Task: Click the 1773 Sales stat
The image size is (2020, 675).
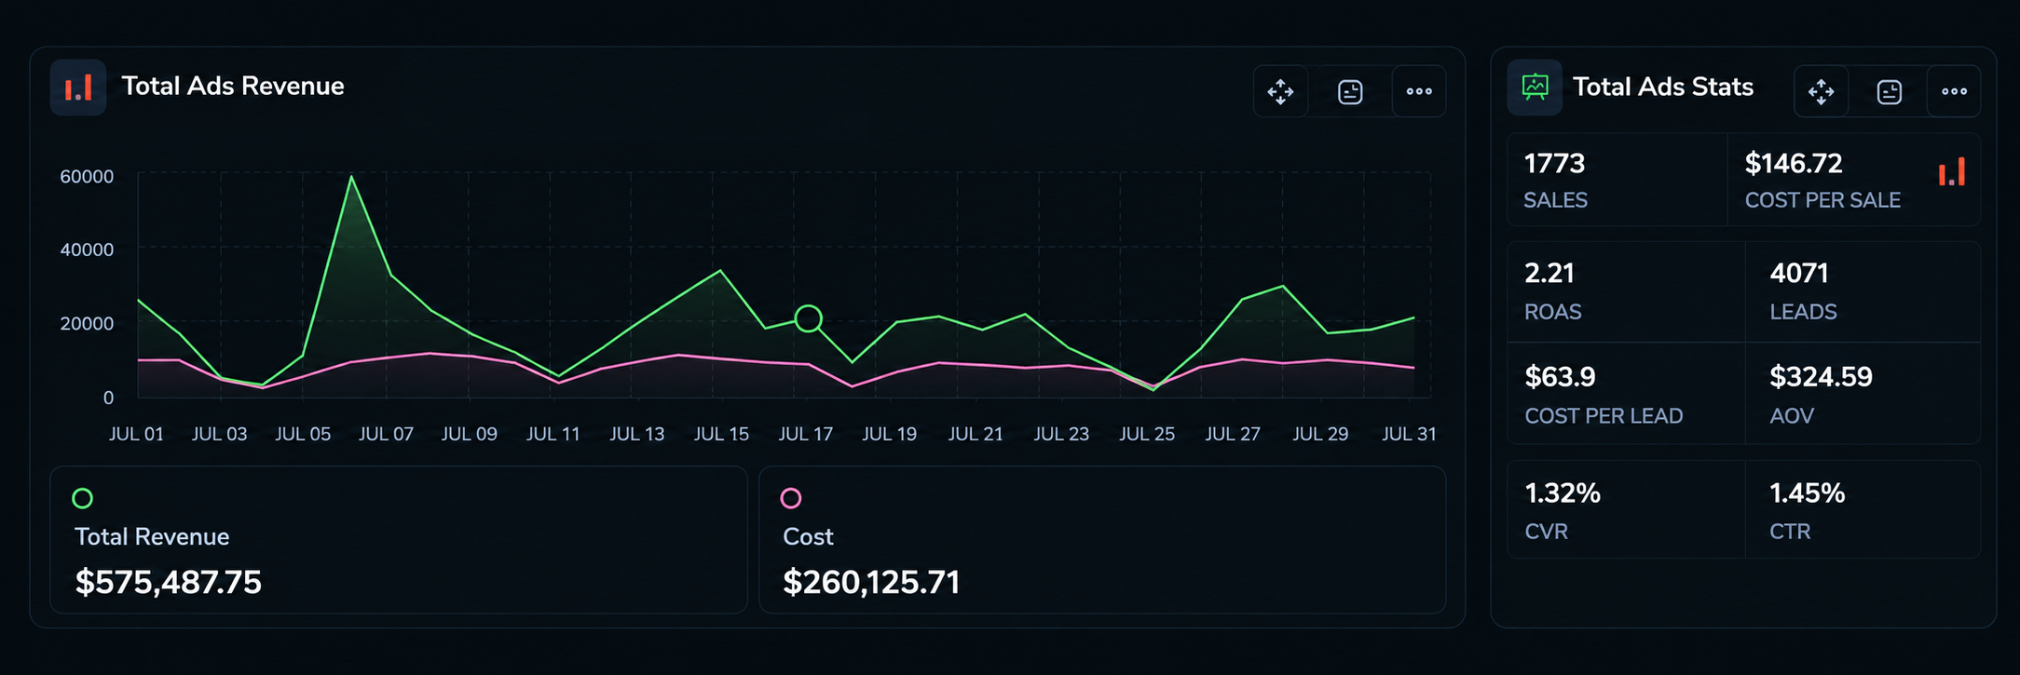Action: [x=1617, y=180]
